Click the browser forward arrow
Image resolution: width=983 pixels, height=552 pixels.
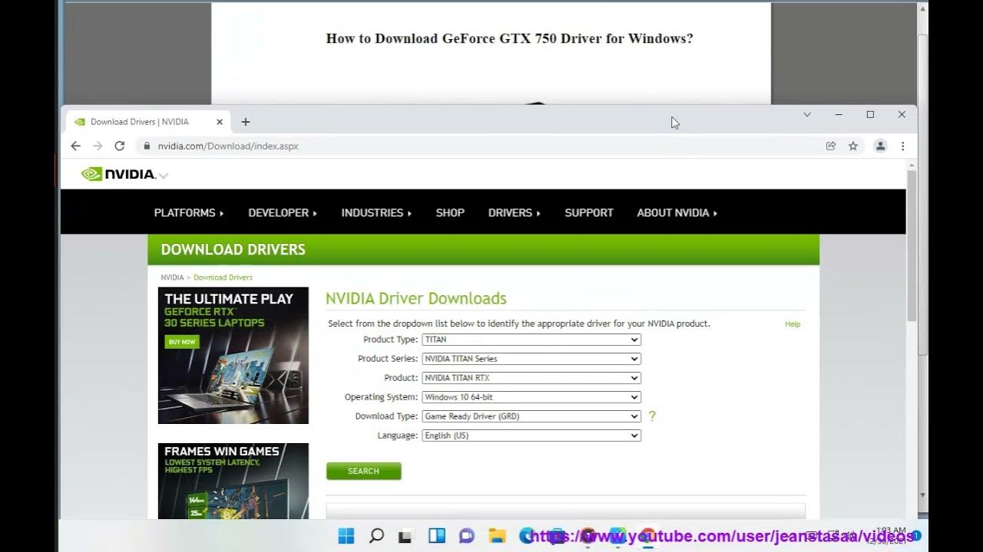[x=98, y=146]
